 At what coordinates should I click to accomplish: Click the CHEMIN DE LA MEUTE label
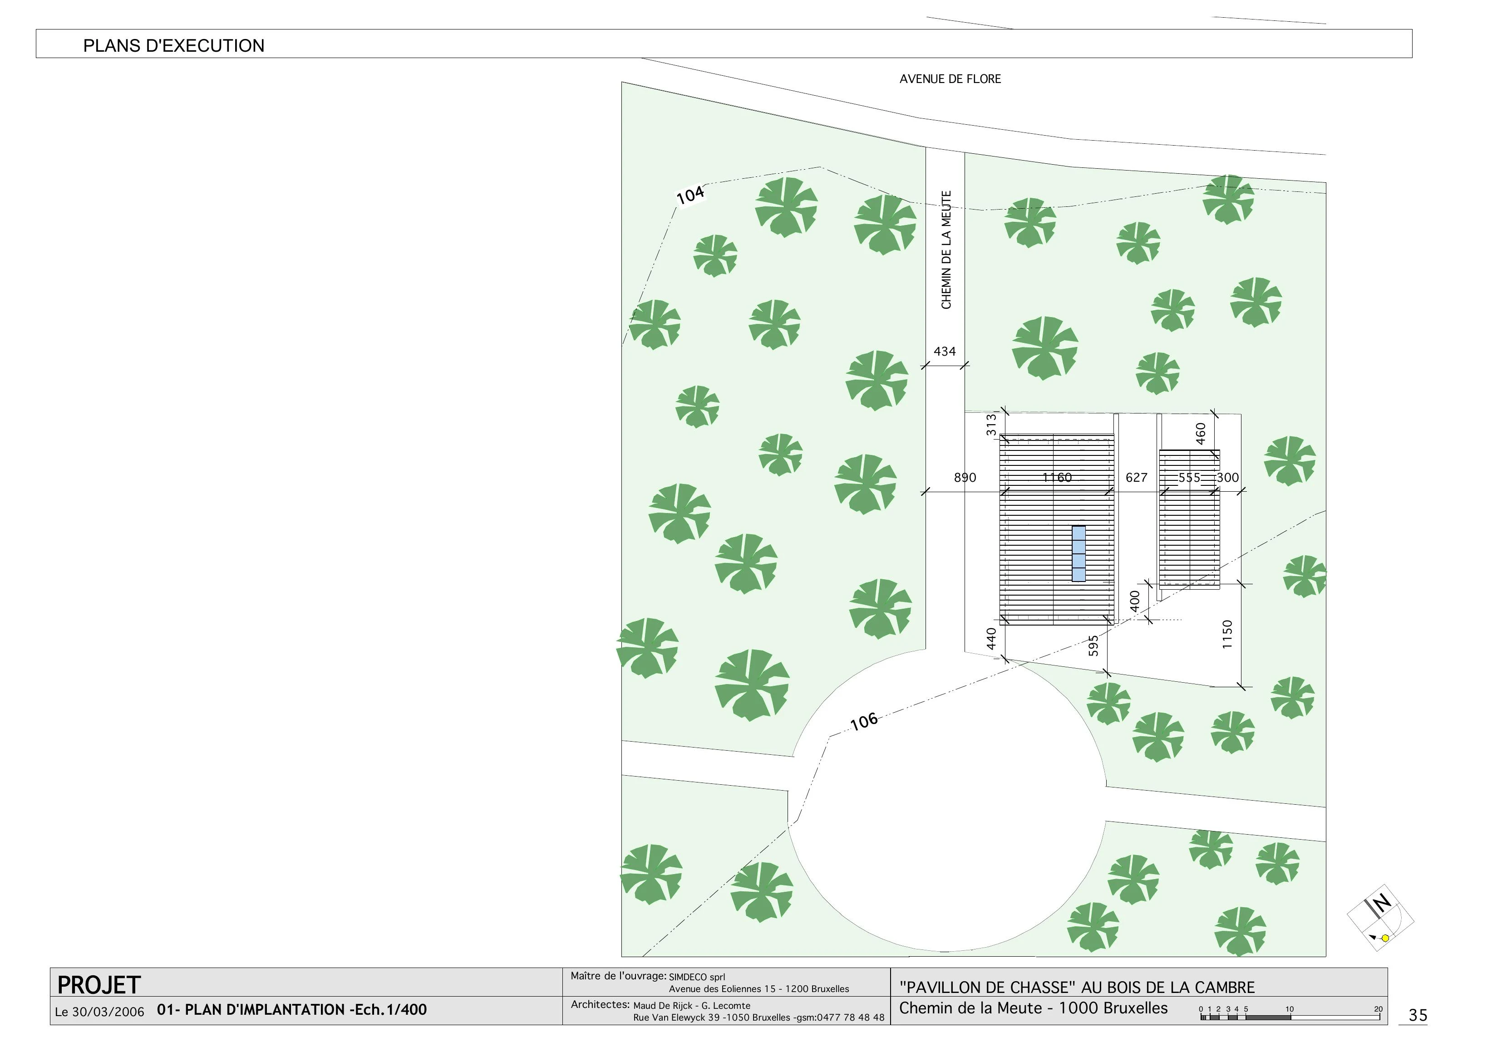(946, 250)
